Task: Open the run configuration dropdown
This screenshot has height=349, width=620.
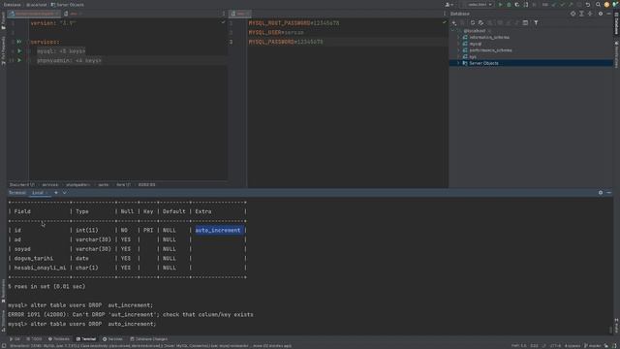Action: [x=479, y=5]
